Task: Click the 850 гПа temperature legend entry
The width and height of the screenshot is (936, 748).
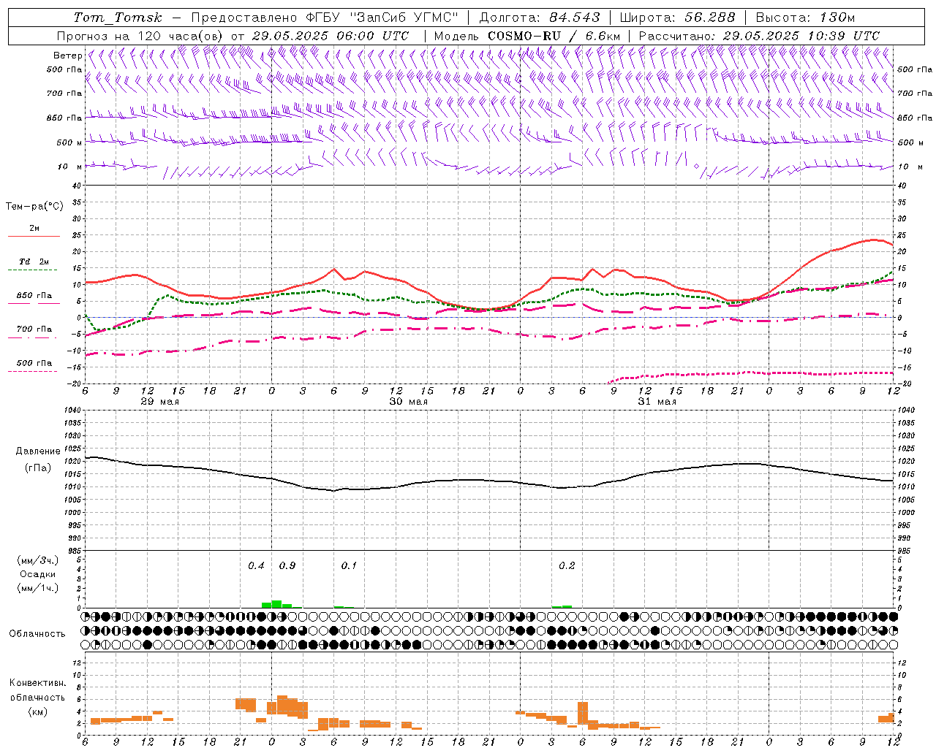Action: coord(34,296)
